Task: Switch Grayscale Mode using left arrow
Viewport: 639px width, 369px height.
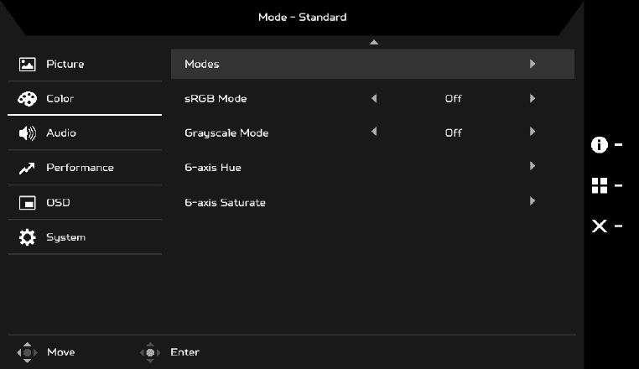Action: [x=374, y=132]
